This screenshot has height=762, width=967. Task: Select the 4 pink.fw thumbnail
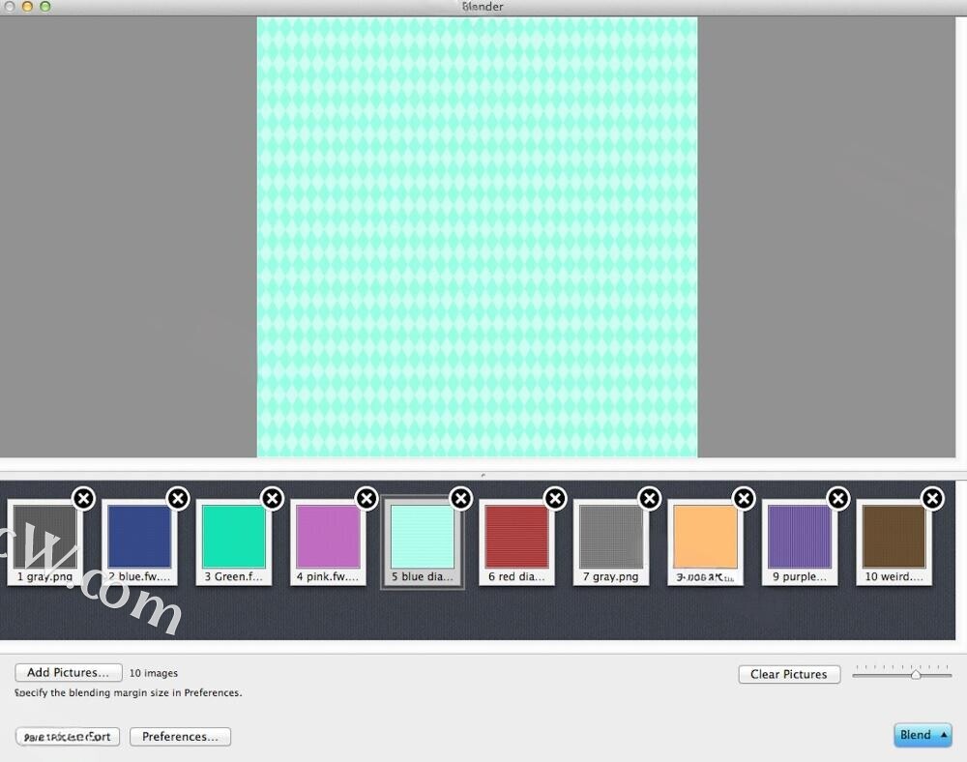(x=328, y=542)
